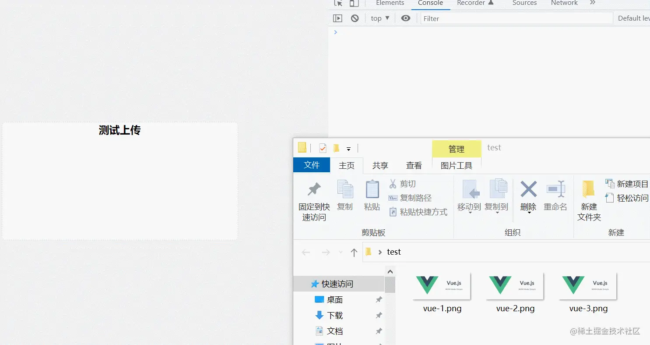Open the Default levels dropdown in Console
650x345 pixels.
tap(634, 18)
